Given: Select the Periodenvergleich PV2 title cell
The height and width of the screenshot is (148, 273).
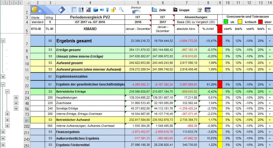Looking at the screenshot, I should pos(90,17).
